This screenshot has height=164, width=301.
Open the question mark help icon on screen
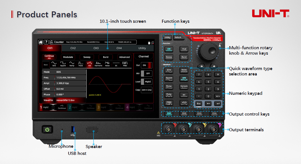[46, 42]
